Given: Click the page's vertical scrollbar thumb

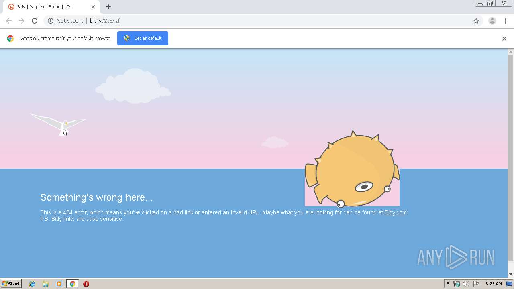Looking at the screenshot, I should pos(511,157).
